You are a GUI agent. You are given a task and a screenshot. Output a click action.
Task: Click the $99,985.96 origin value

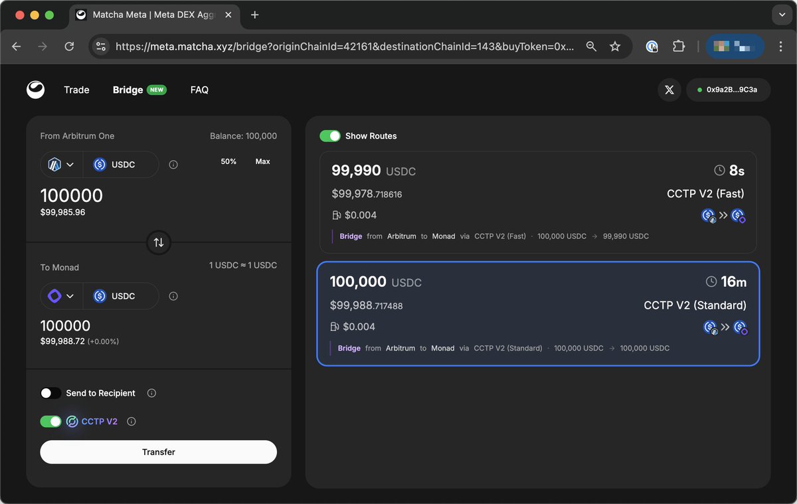pyautogui.click(x=63, y=212)
